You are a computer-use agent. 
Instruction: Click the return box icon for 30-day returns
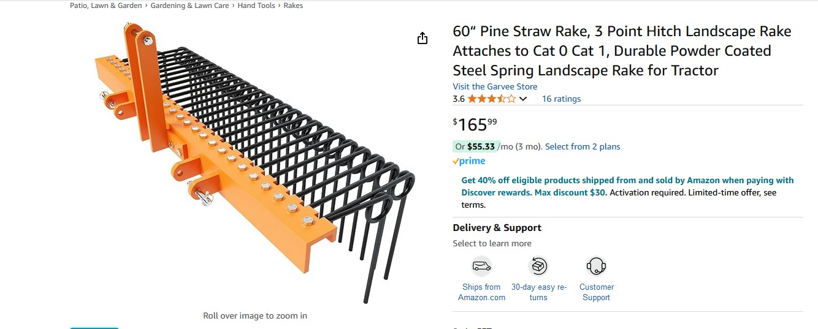538,267
